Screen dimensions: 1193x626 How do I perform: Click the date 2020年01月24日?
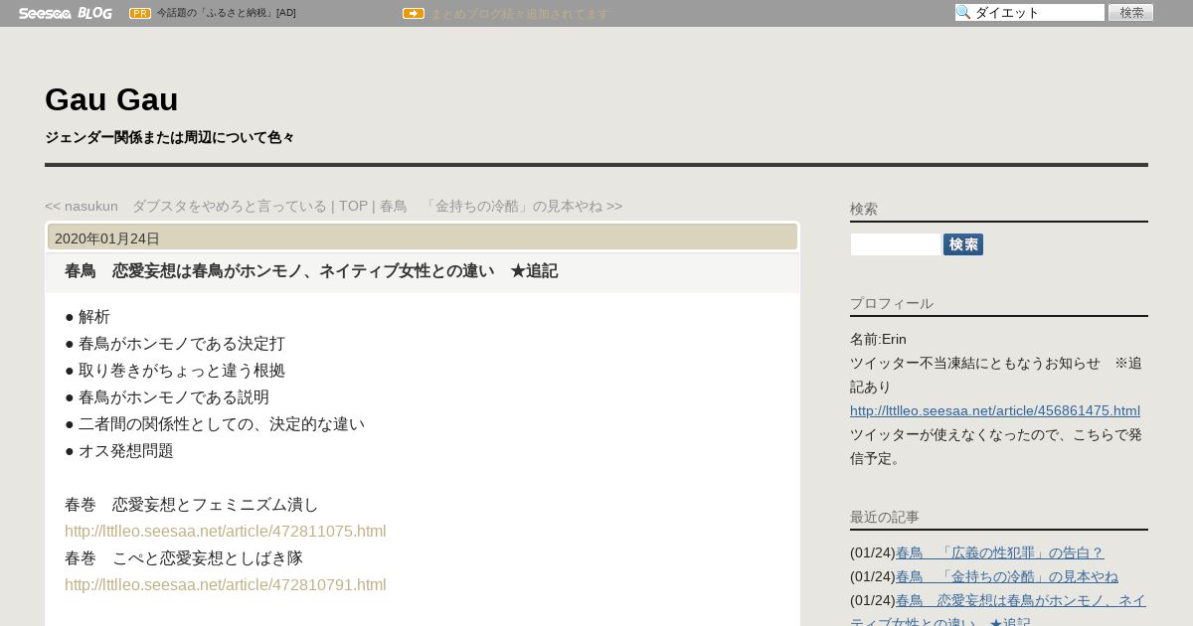[x=107, y=238]
